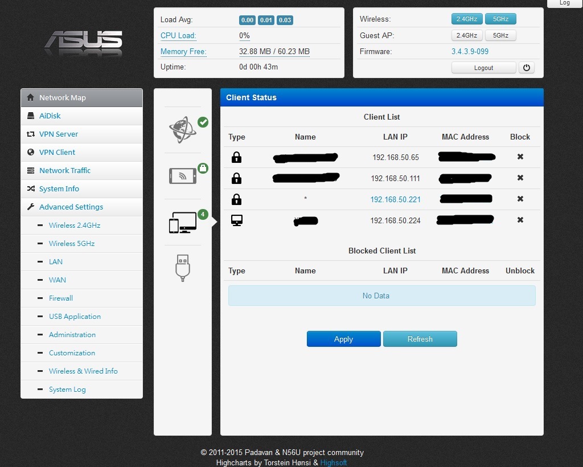Toggle the Wireless 2.4GHz radio

click(467, 19)
